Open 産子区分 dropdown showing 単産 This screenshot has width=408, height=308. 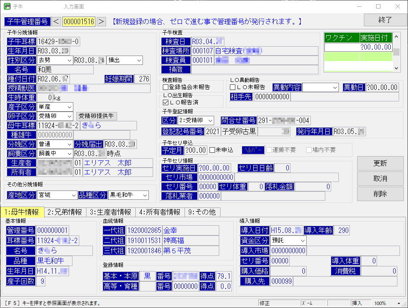click(x=55, y=107)
